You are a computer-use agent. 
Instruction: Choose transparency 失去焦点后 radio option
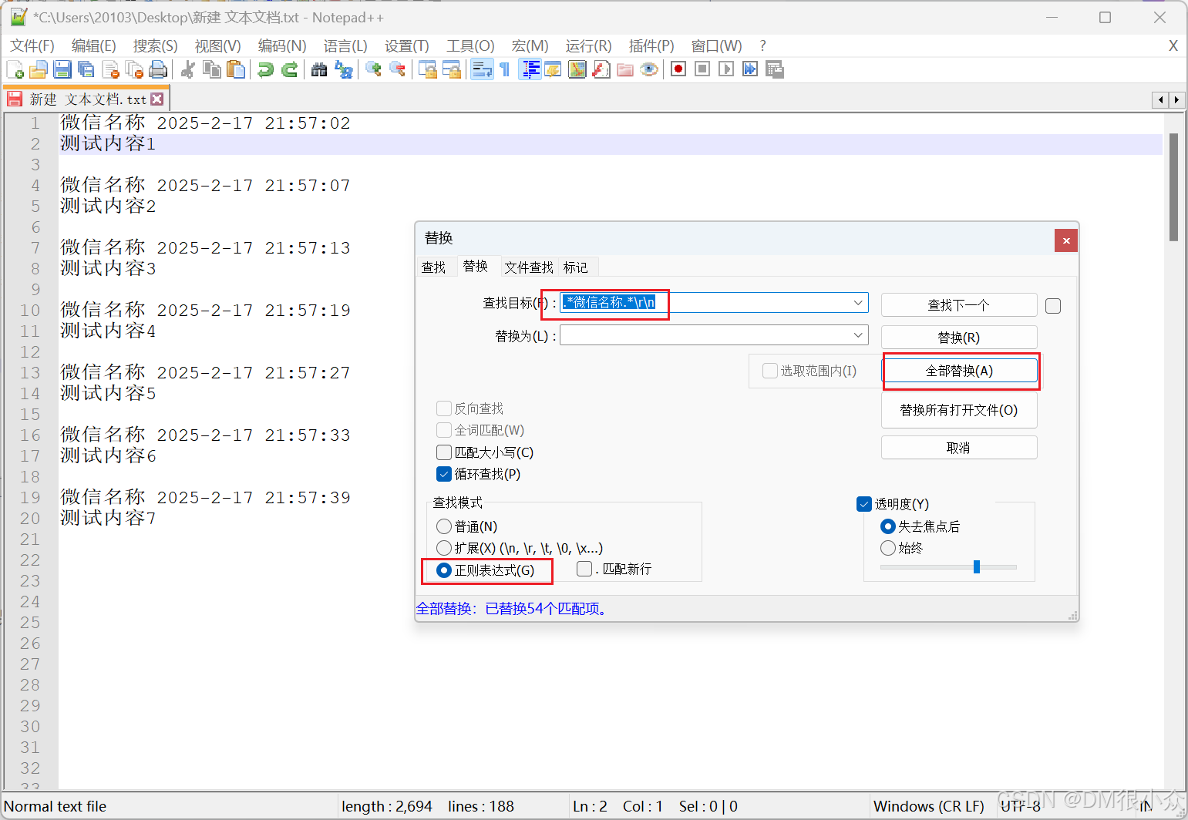point(888,526)
